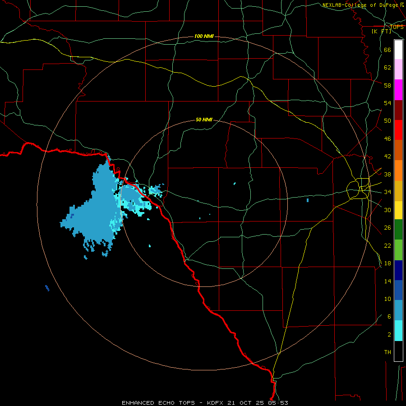The width and height of the screenshot is (406, 406).
Task: Click the legend value '66'
Action: click(388, 50)
